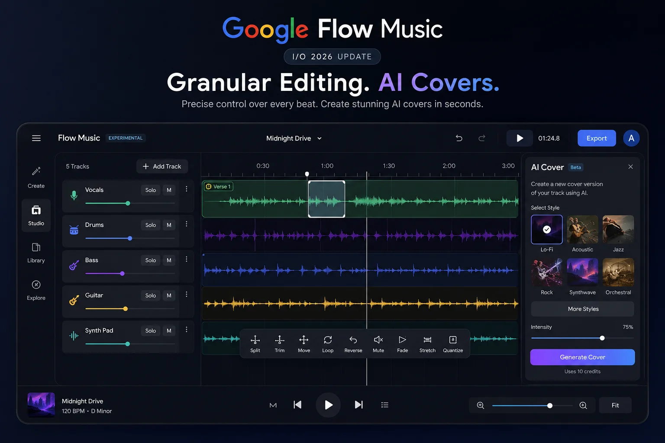Start playback with top play button

520,138
